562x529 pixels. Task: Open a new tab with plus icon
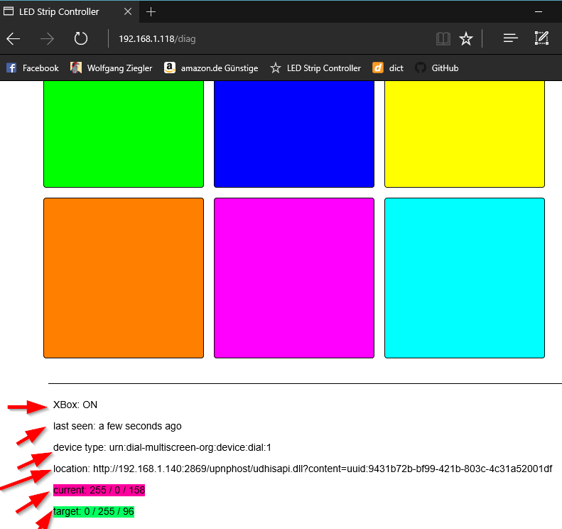(151, 12)
